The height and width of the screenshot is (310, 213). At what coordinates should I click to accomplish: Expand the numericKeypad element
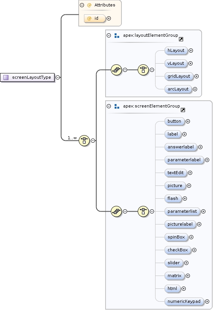[207, 302]
